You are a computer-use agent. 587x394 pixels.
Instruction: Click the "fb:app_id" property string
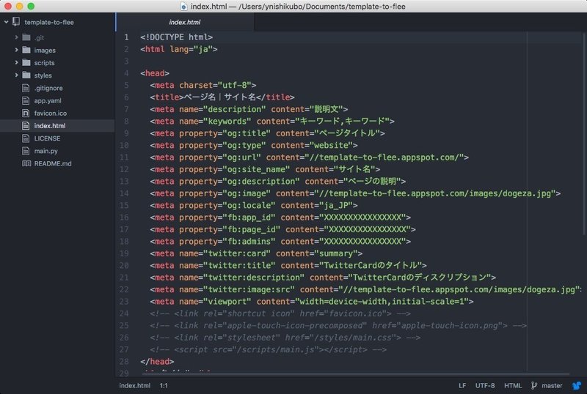coord(249,218)
